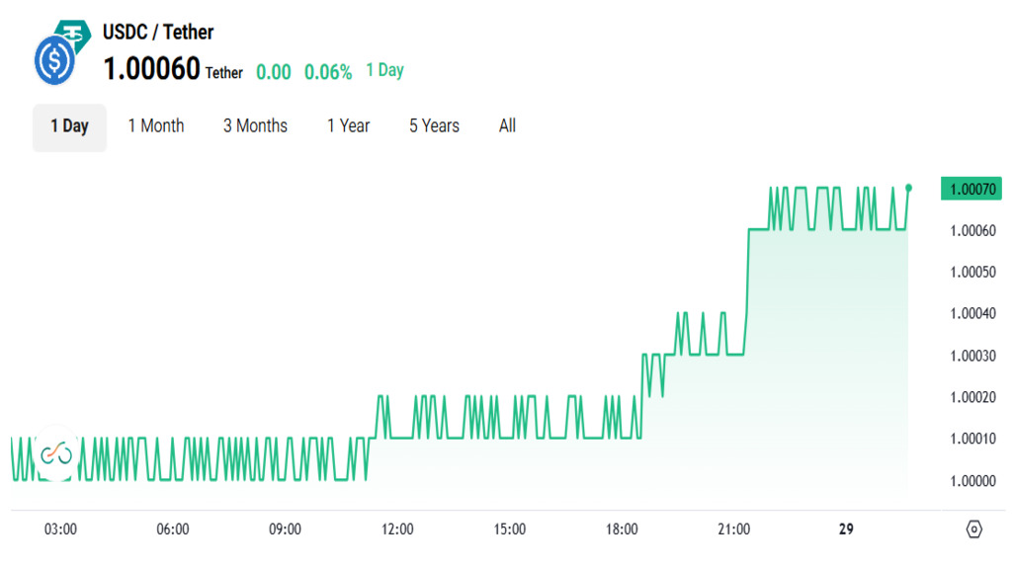Click the 1.00060 axis label
Screen dimensions: 1012x569
(972, 230)
